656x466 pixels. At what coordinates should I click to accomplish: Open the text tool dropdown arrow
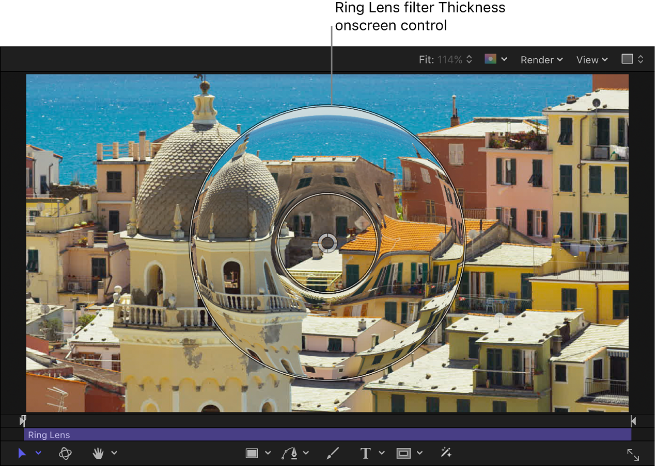382,453
